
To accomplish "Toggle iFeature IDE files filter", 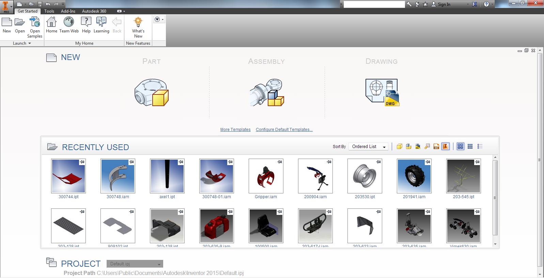I will tap(436, 146).
